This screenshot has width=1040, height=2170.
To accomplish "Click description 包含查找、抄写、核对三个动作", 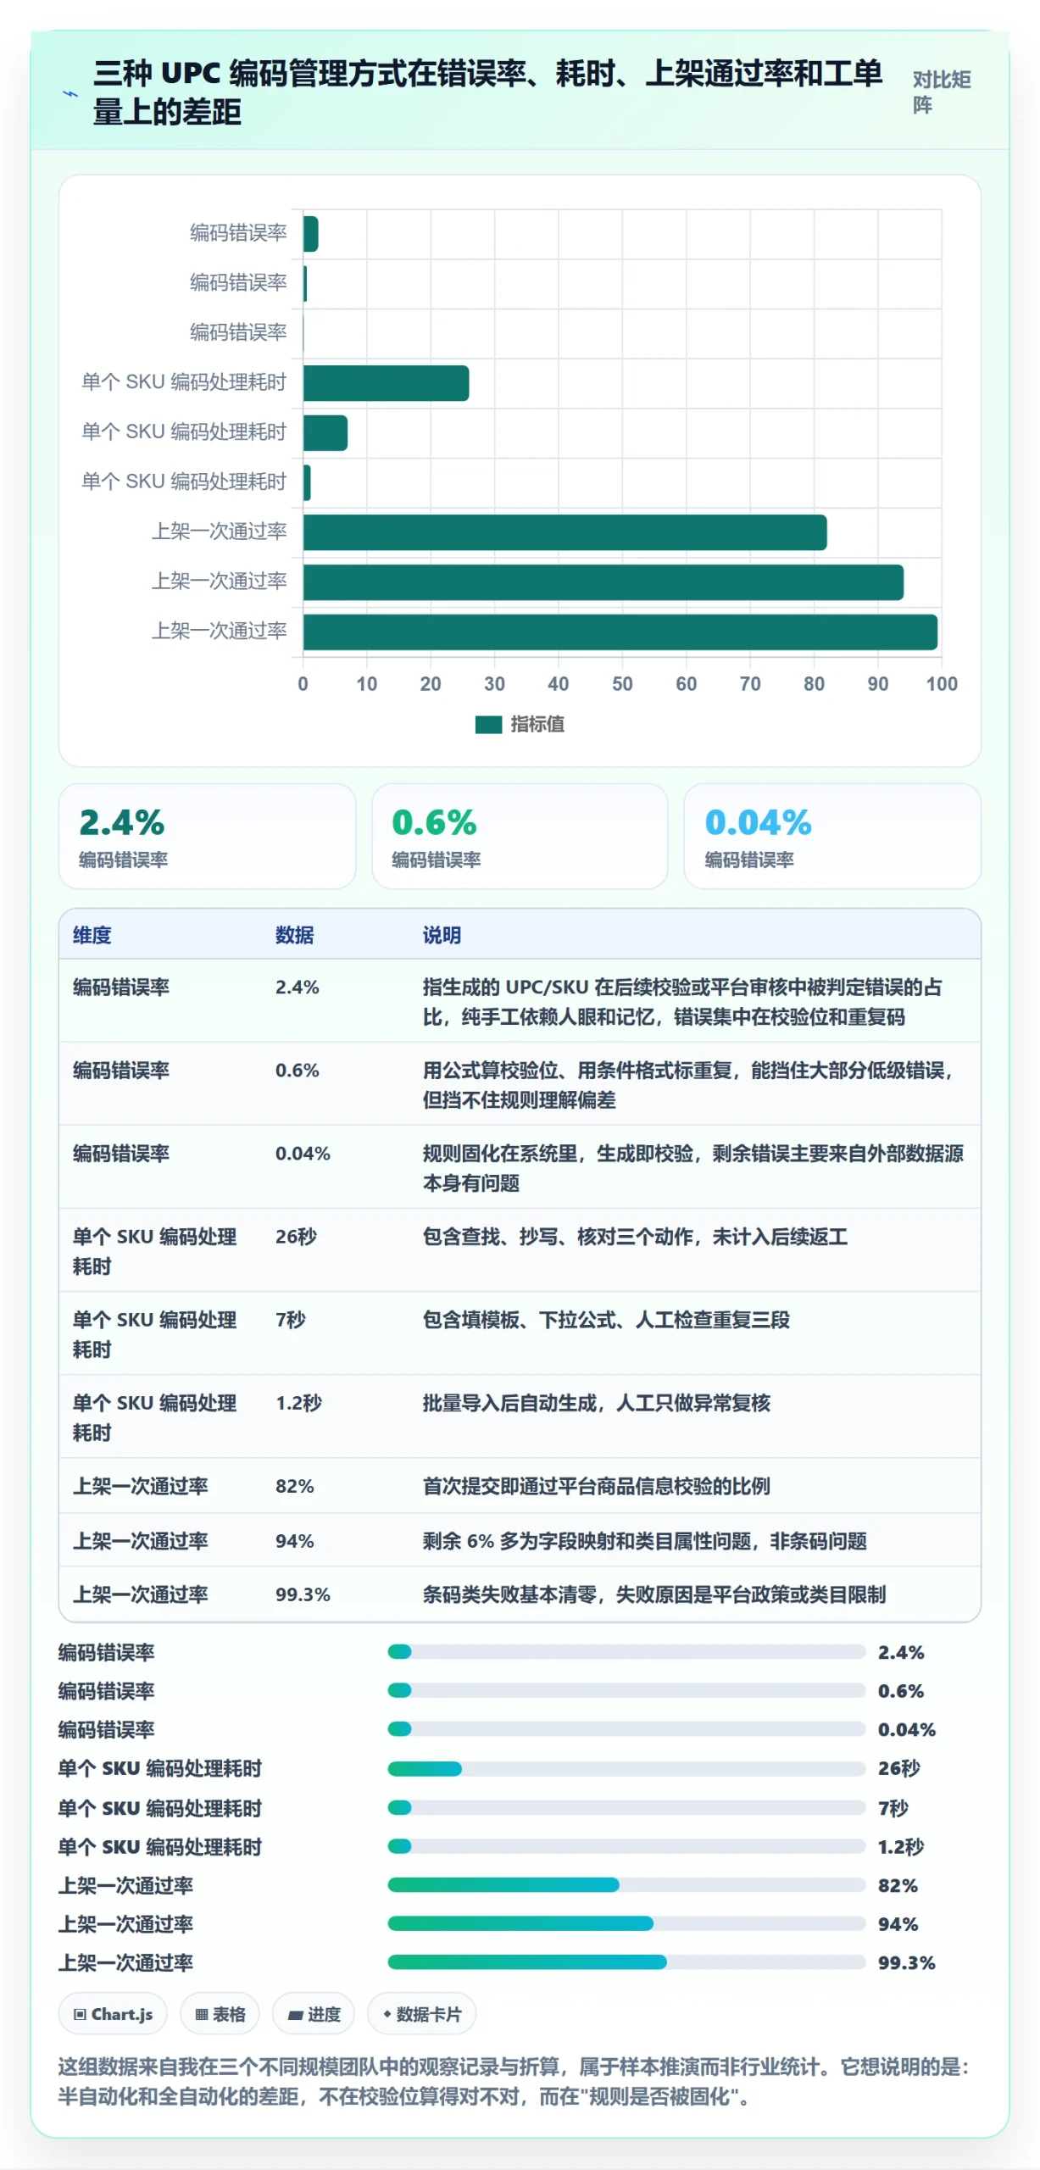I will coord(635,1237).
